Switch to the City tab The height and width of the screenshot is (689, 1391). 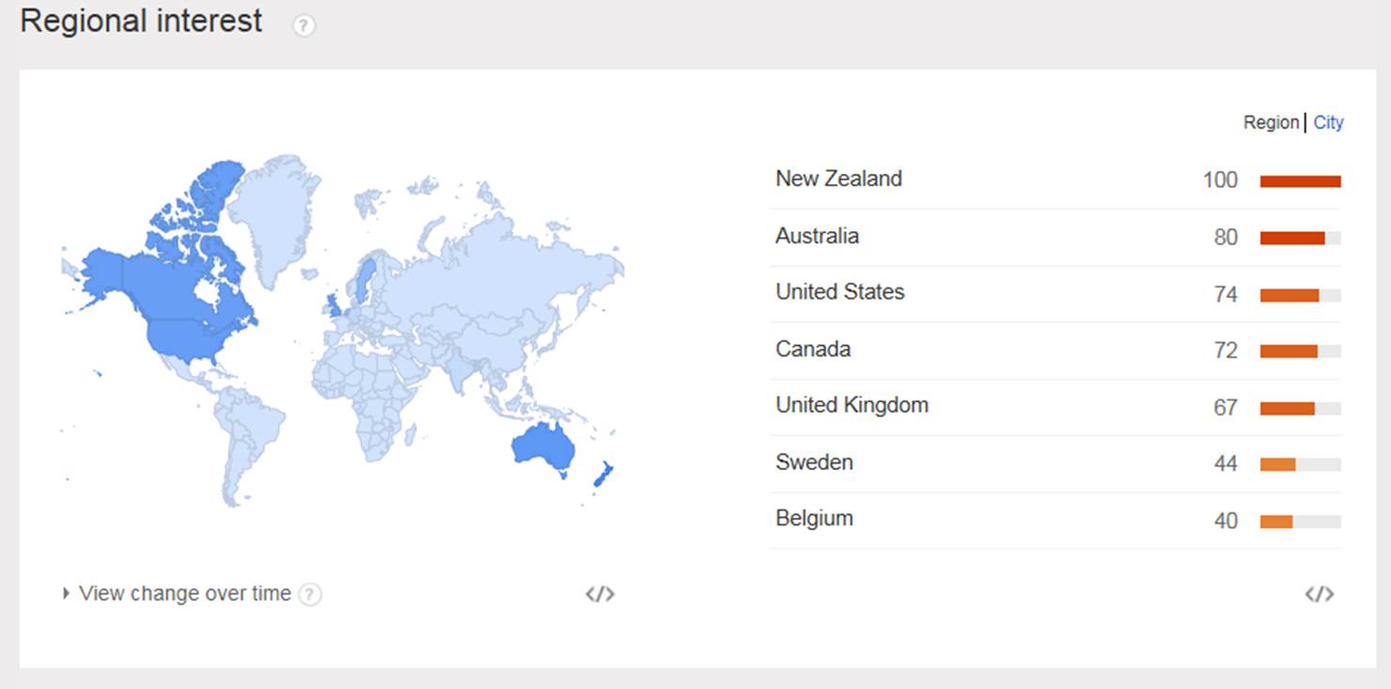point(1328,122)
